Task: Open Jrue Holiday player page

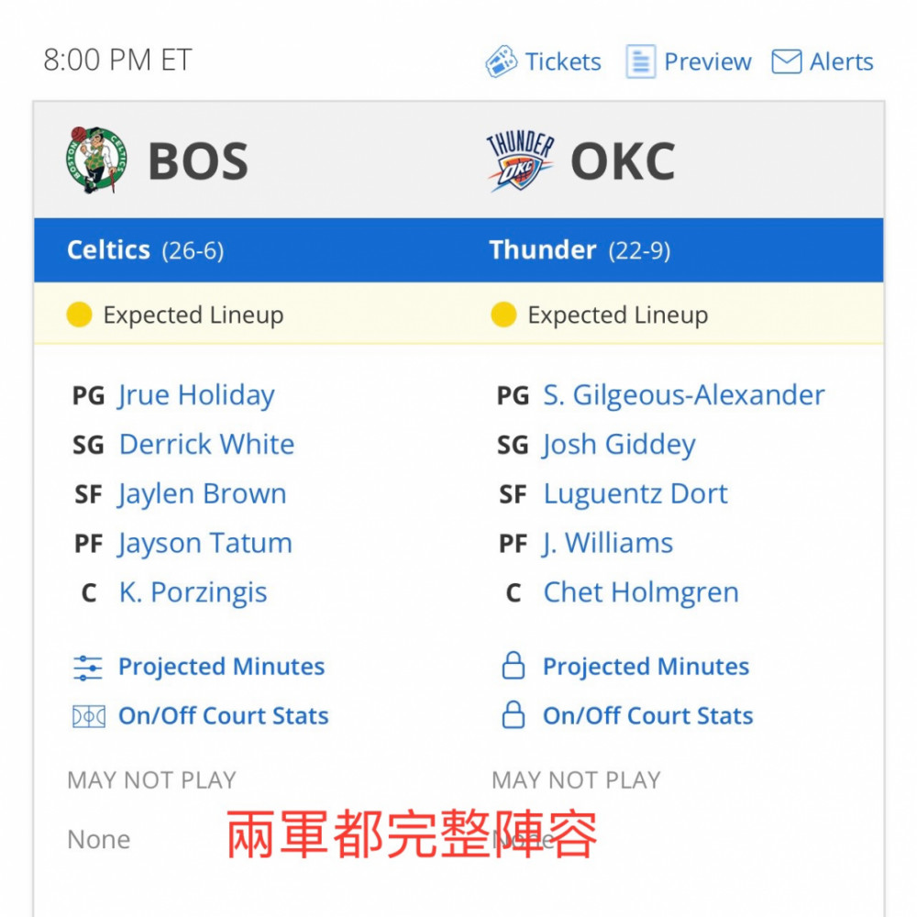Action: 196,395
